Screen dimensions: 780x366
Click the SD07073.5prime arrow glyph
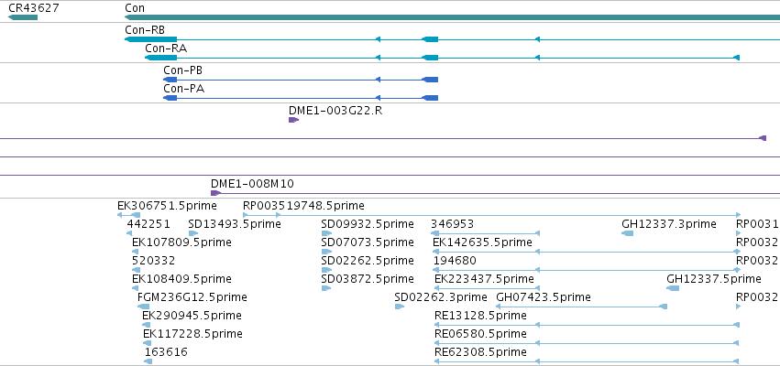(326, 252)
